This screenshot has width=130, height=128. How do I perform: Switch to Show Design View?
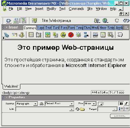(x=24, y=21)
